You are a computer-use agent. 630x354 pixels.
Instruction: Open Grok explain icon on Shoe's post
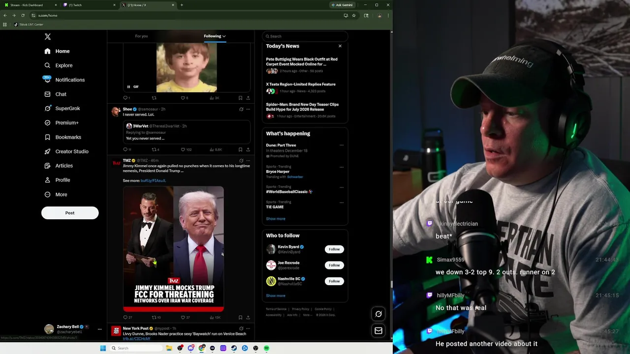click(x=241, y=109)
